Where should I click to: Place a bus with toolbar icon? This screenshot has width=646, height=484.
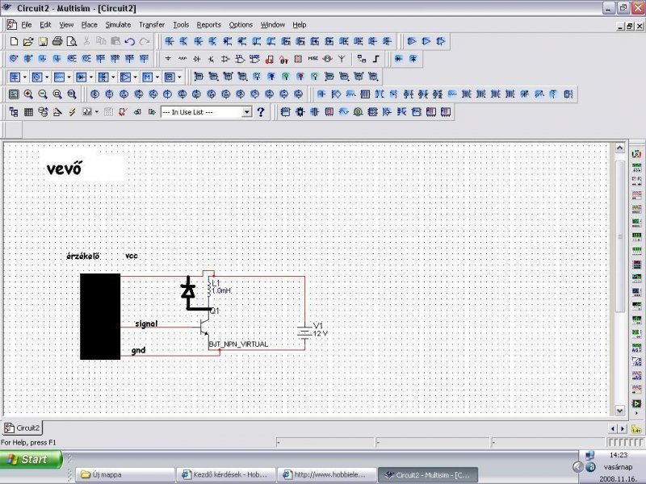click(376, 59)
